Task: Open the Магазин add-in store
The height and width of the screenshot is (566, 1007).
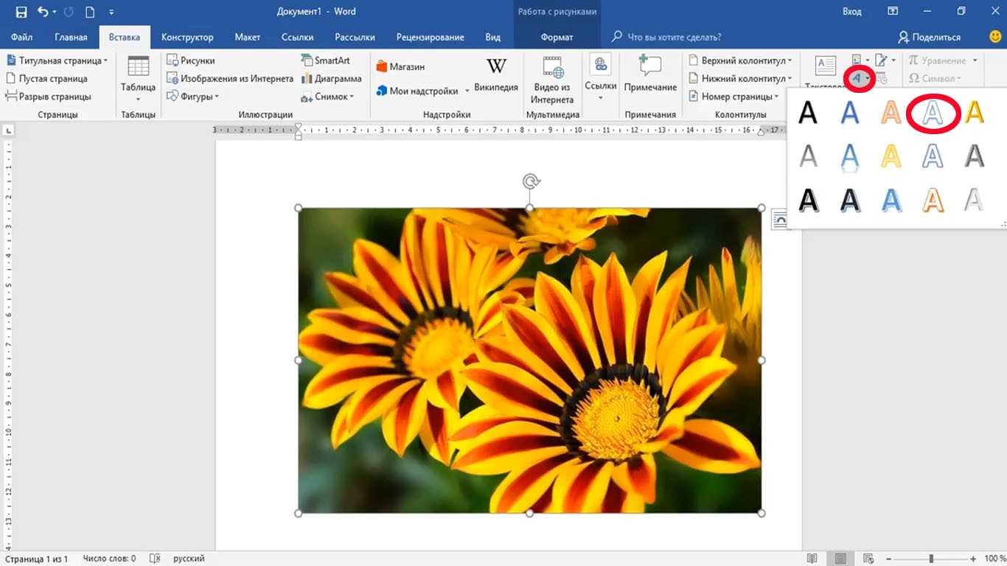Action: (x=400, y=66)
